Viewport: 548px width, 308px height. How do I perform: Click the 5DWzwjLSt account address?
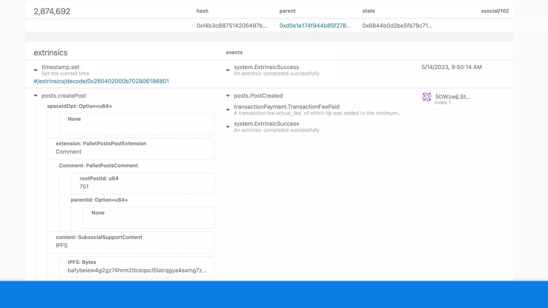click(452, 97)
